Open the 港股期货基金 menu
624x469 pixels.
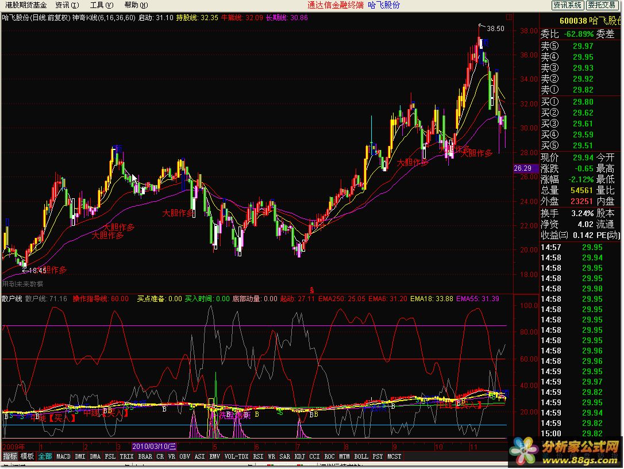[26, 5]
